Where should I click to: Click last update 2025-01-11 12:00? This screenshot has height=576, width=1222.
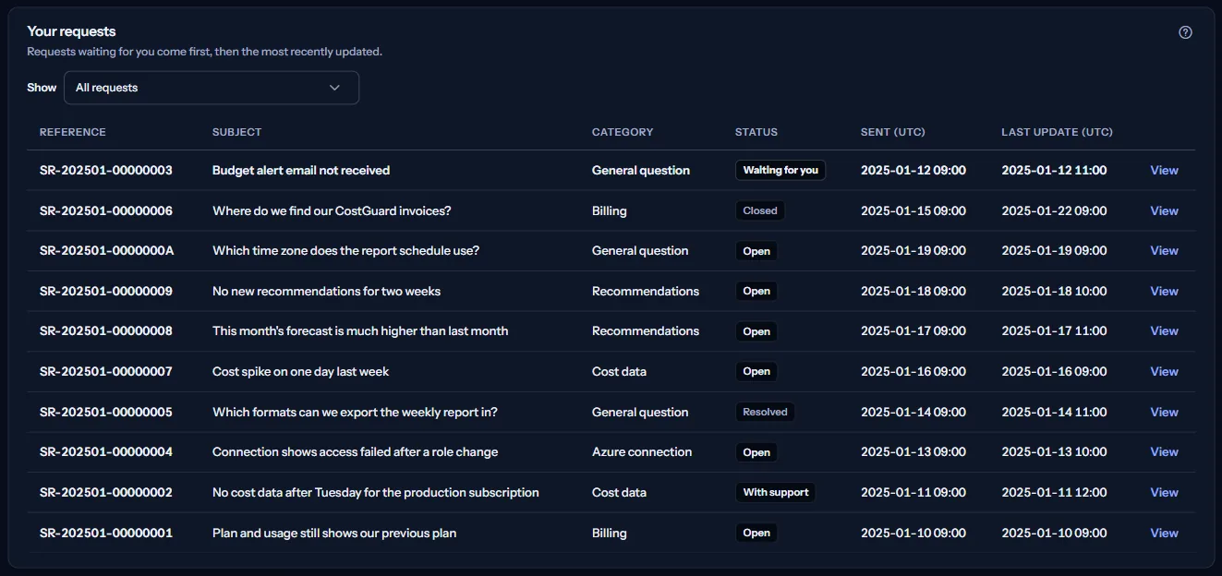click(1054, 492)
